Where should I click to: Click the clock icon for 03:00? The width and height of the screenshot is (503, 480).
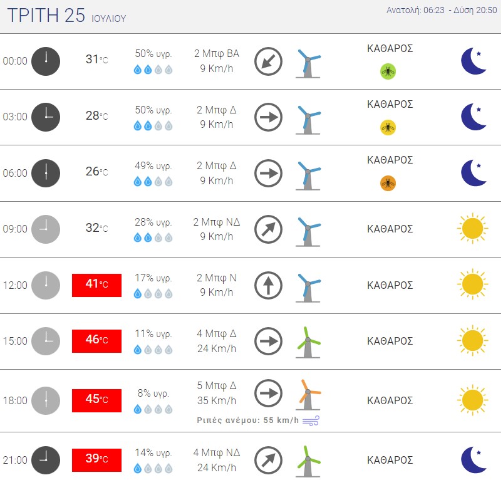(x=46, y=117)
